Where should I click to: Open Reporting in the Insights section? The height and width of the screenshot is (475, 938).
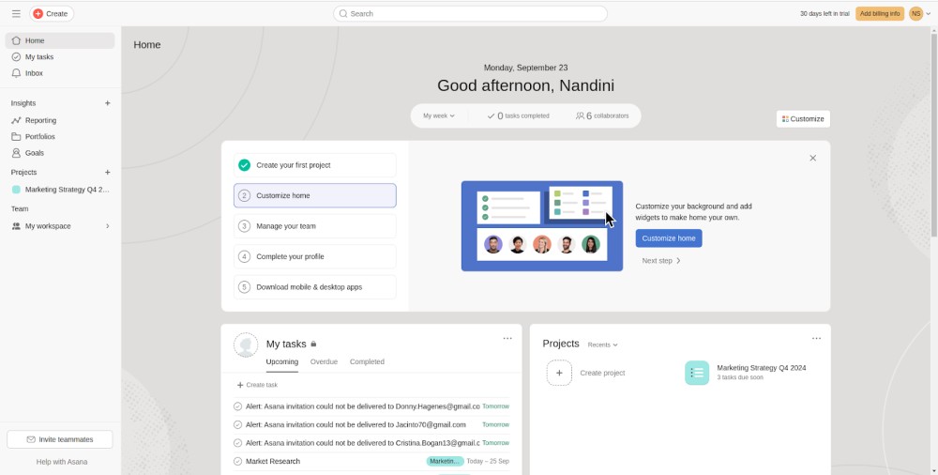point(40,120)
